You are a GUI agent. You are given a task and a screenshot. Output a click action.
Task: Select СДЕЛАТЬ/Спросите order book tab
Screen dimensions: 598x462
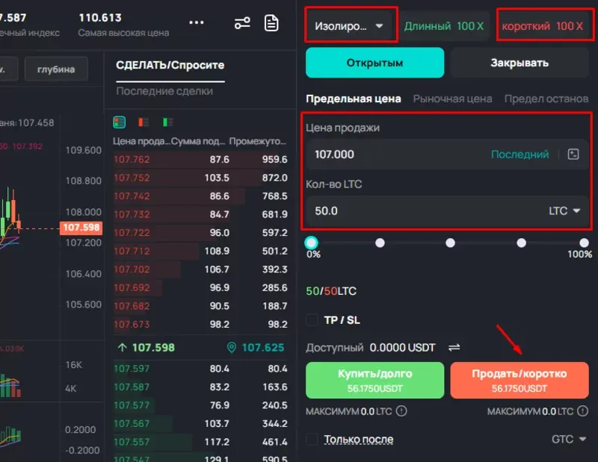[170, 65]
